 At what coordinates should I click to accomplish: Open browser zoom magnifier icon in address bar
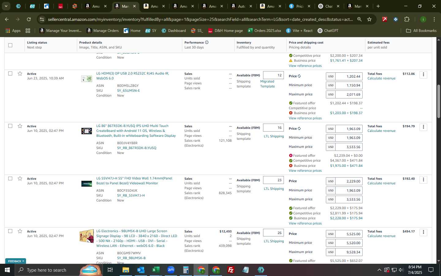(x=359, y=19)
